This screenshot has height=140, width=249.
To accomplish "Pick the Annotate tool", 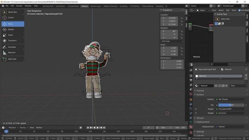I will [x=13, y=47].
